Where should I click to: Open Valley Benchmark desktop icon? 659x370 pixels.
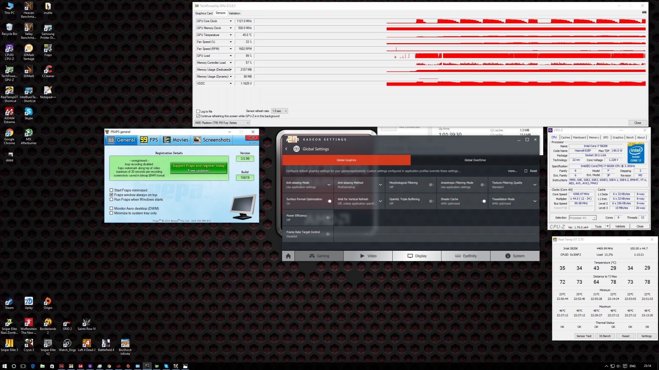pyautogui.click(x=28, y=31)
